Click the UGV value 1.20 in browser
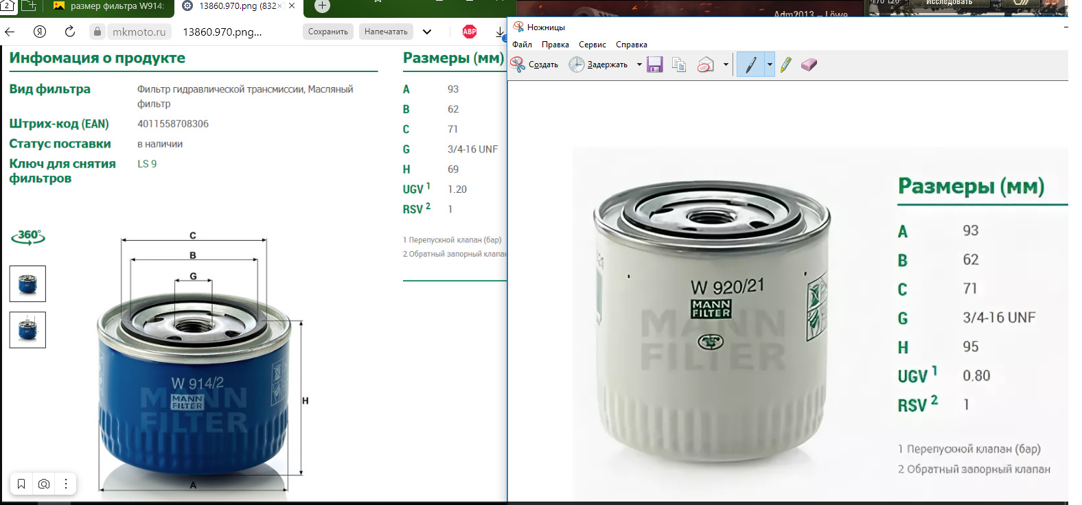1082x505 pixels. point(457,189)
